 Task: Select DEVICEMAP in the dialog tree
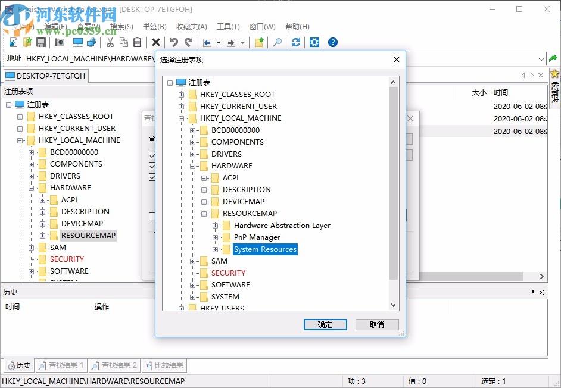tap(244, 202)
